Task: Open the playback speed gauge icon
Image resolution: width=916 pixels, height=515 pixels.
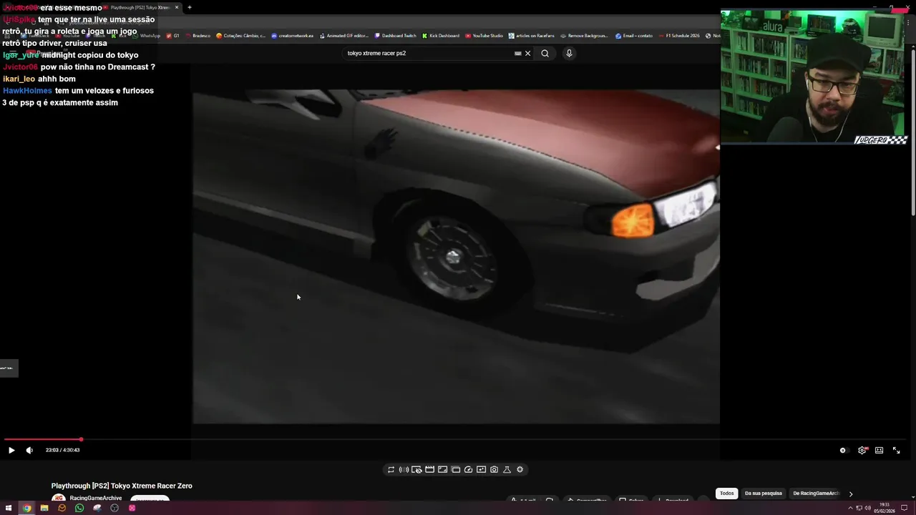Action: (x=468, y=470)
